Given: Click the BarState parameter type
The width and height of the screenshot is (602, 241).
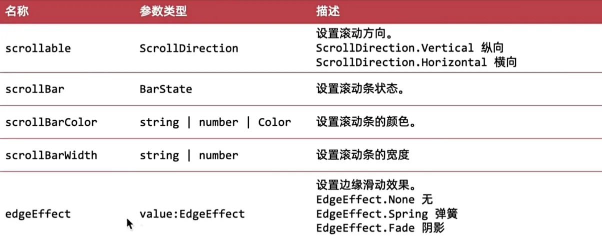Looking at the screenshot, I should point(166,89).
